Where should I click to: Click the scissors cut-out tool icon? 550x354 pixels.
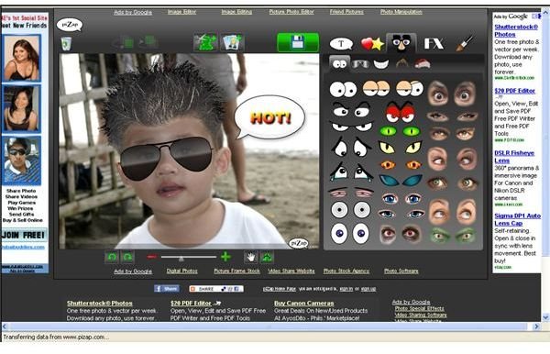(205, 42)
